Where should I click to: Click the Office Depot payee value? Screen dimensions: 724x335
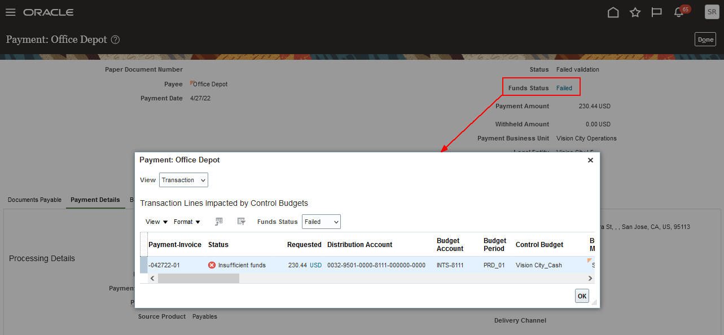point(210,84)
